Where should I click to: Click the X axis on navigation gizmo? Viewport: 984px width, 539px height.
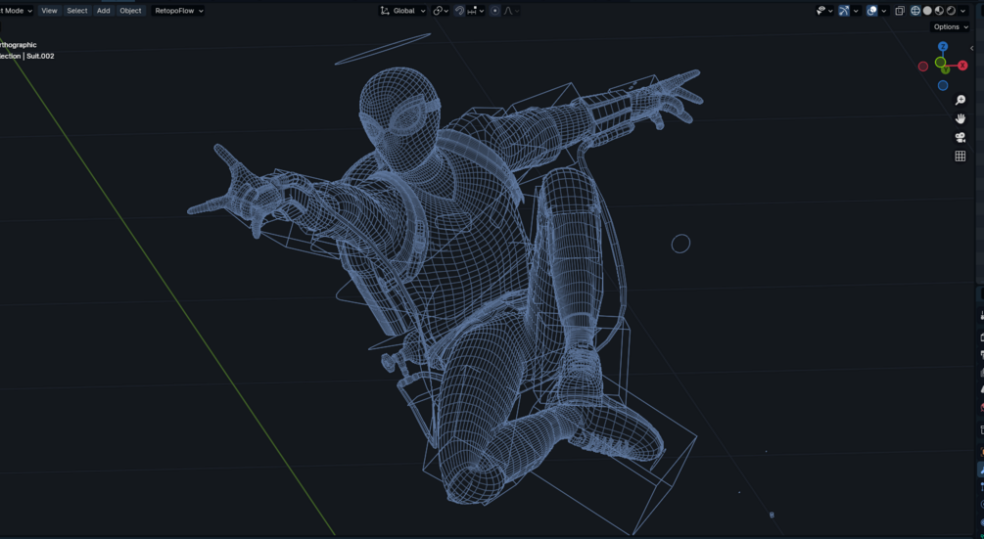(x=962, y=66)
